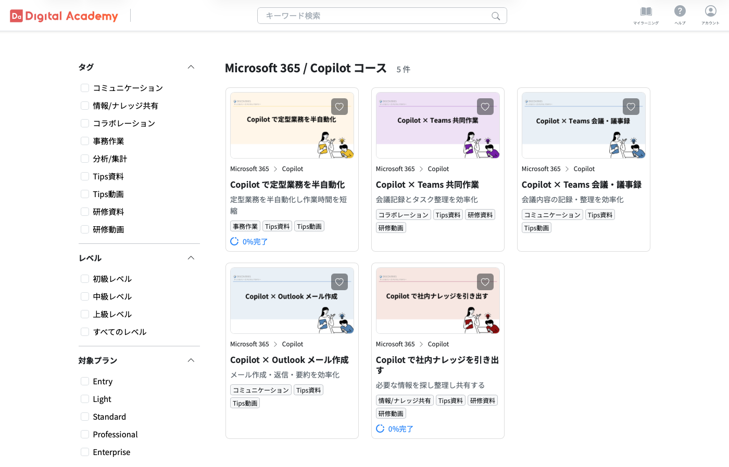The height and width of the screenshot is (467, 729).
Task: Click description メール作成・返信・要約を効率化
Action: [285, 375]
